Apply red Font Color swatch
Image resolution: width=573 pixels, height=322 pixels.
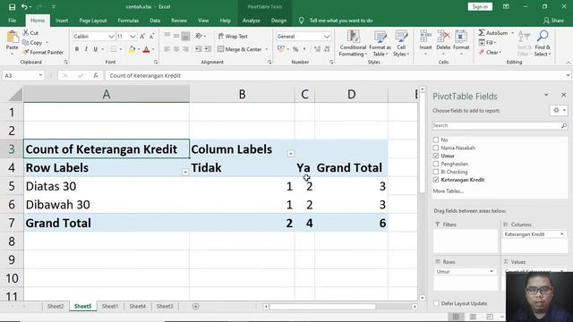tap(146, 49)
